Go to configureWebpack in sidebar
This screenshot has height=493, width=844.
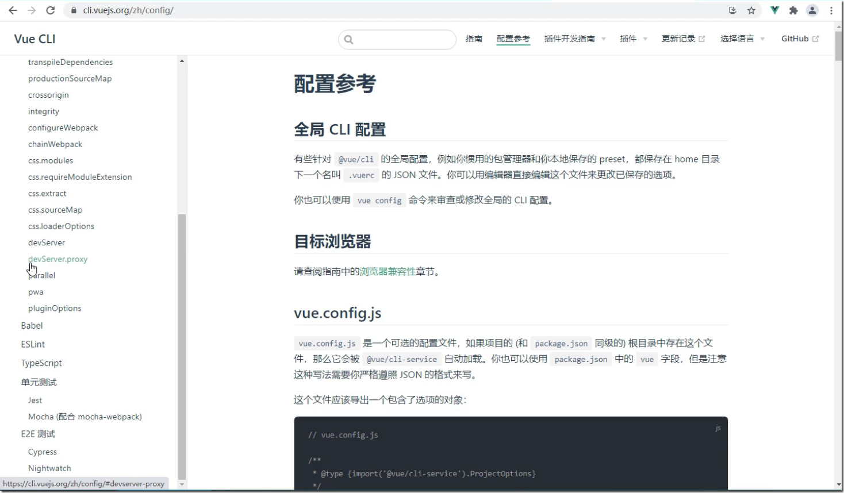click(63, 128)
